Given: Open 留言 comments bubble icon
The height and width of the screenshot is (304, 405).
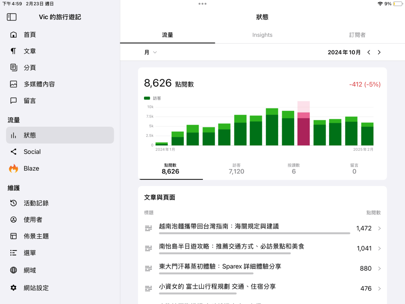Looking at the screenshot, I should (x=13, y=101).
